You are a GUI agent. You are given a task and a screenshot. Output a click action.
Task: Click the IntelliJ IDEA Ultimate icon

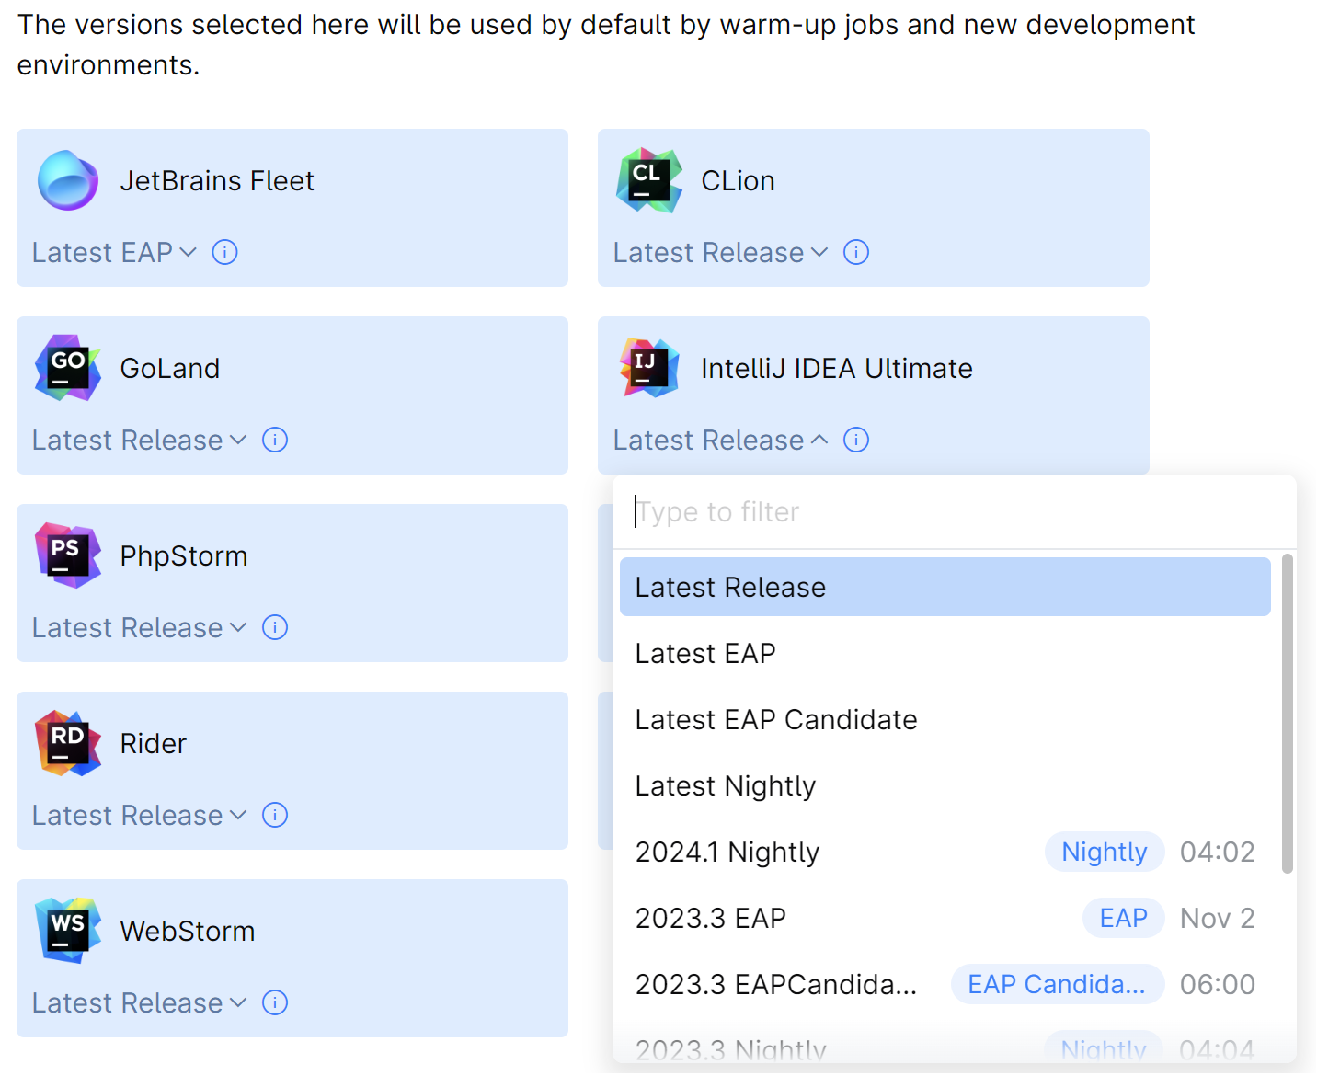(648, 367)
